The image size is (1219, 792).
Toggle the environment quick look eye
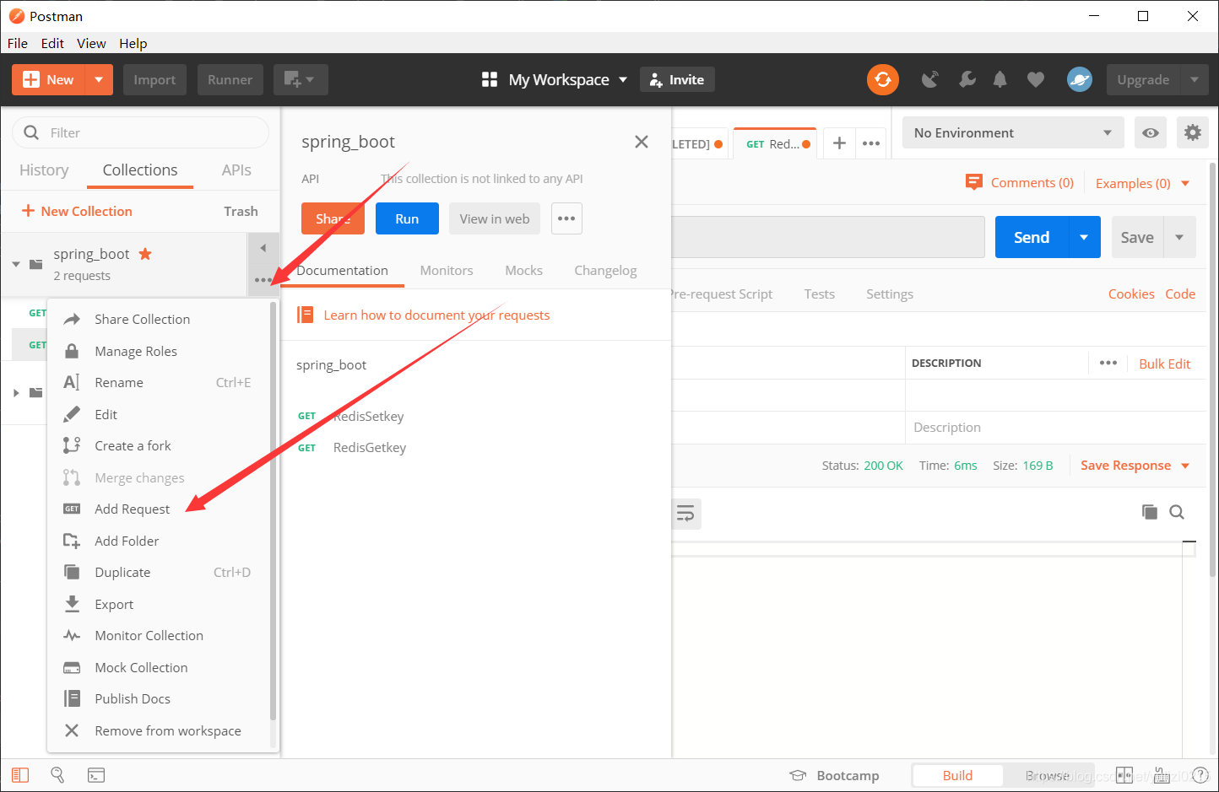click(1150, 132)
